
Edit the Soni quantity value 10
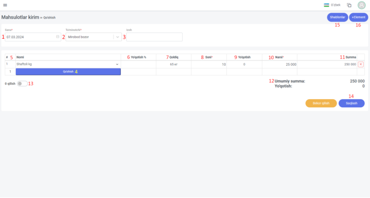pyautogui.click(x=209, y=64)
